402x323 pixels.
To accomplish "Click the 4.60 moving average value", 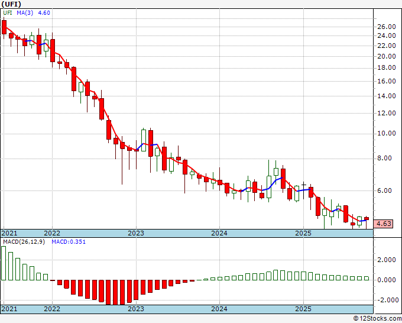I will tap(44, 12).
